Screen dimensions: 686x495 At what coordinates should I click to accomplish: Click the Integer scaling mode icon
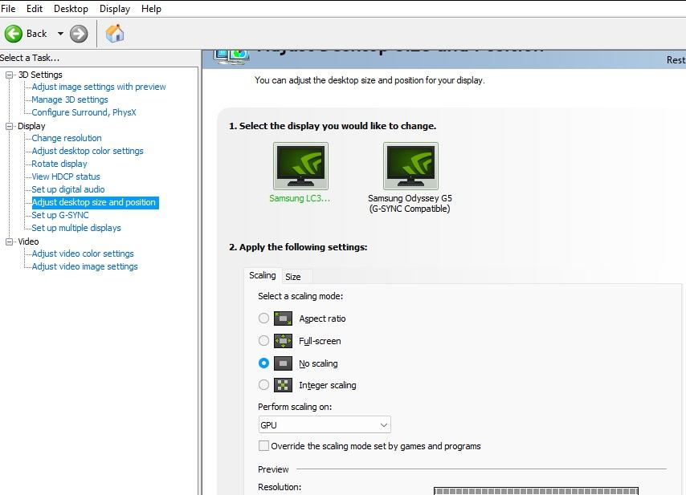click(x=283, y=385)
